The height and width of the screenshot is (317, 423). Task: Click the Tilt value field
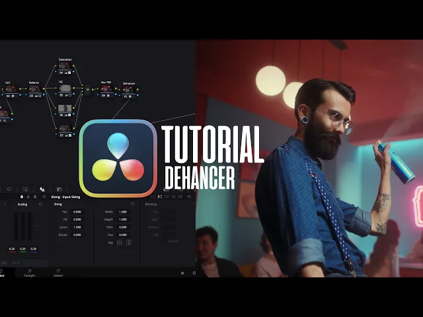point(77,219)
